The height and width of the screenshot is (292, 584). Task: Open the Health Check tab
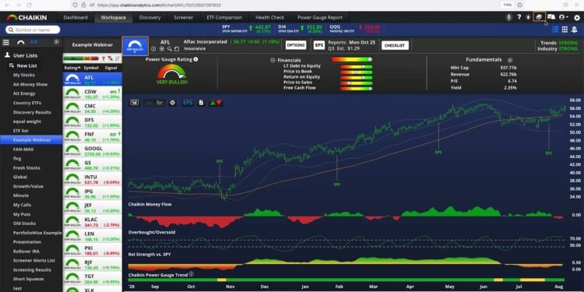click(x=269, y=17)
